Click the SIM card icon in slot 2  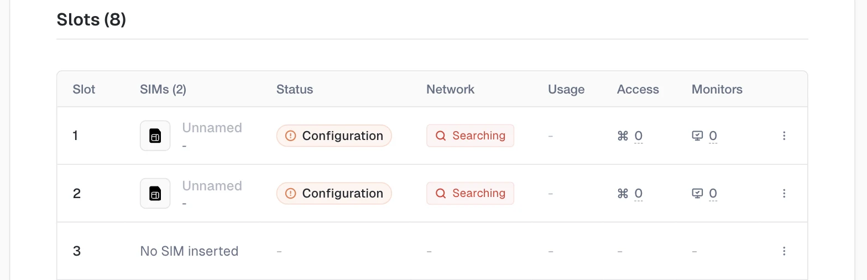(x=155, y=193)
